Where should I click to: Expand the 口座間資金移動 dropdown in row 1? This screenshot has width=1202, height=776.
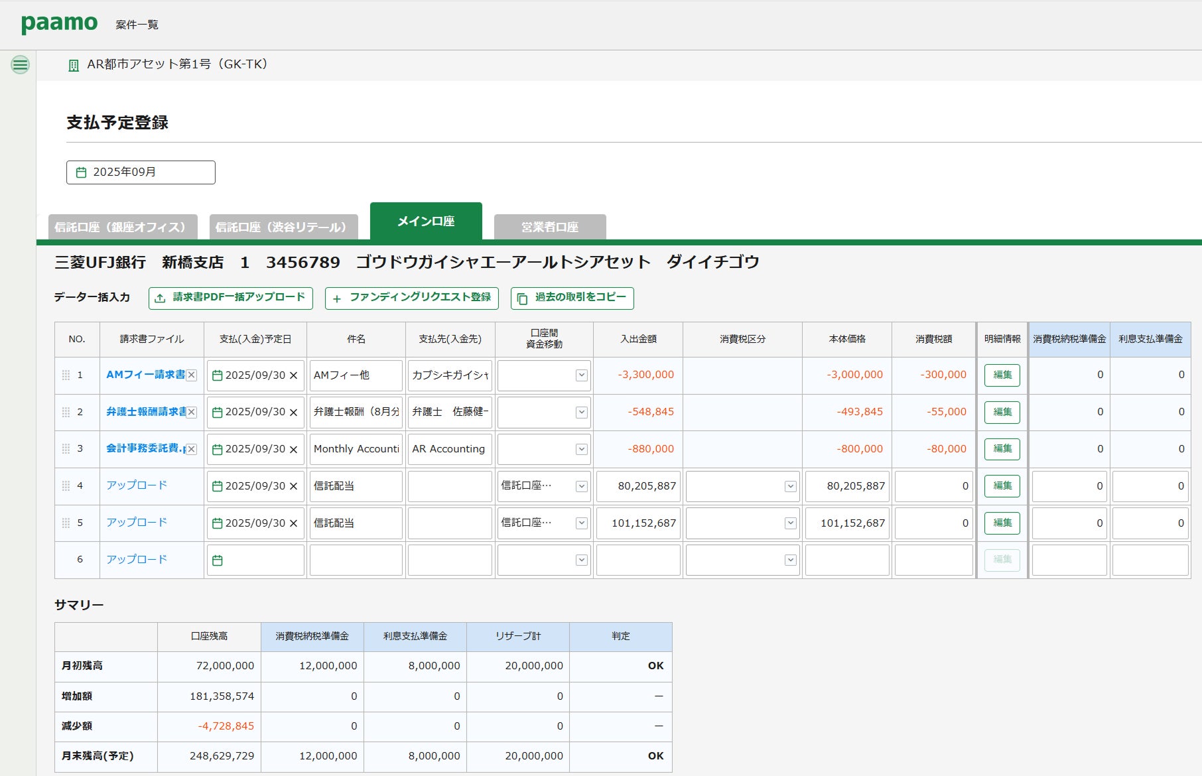(x=581, y=375)
